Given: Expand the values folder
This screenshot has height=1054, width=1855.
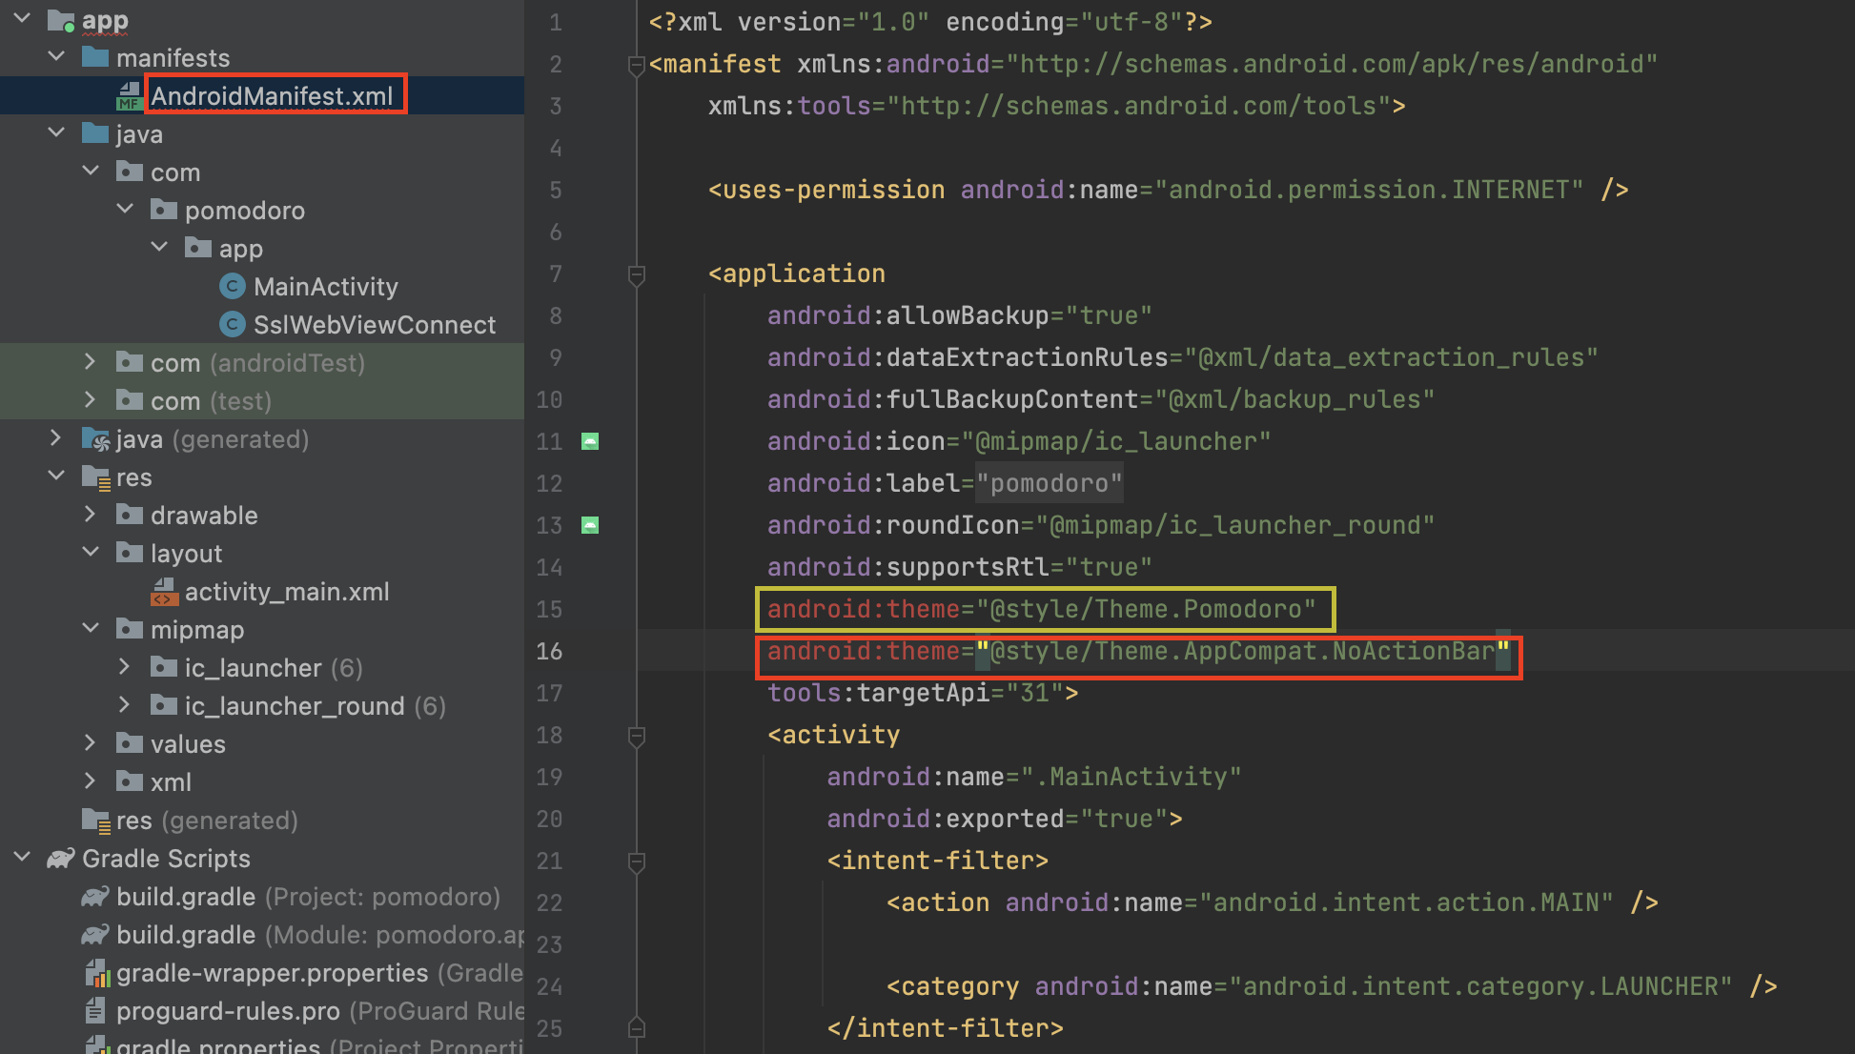Looking at the screenshot, I should coord(90,743).
